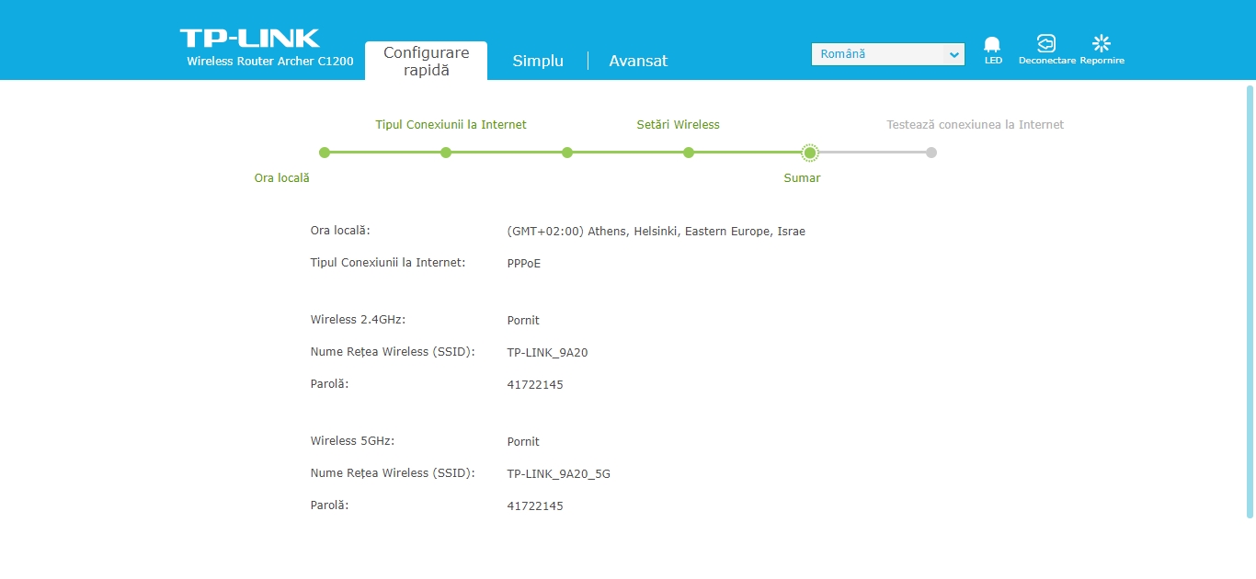Image resolution: width=1256 pixels, height=579 pixels.
Task: Click the Ora locală step dot
Action: (x=325, y=153)
